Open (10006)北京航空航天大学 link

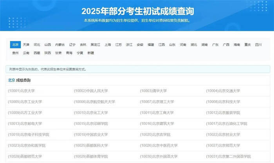(95, 102)
